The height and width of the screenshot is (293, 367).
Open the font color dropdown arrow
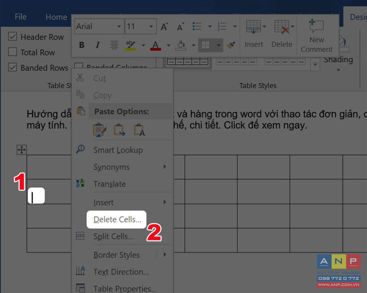pyautogui.click(x=168, y=45)
